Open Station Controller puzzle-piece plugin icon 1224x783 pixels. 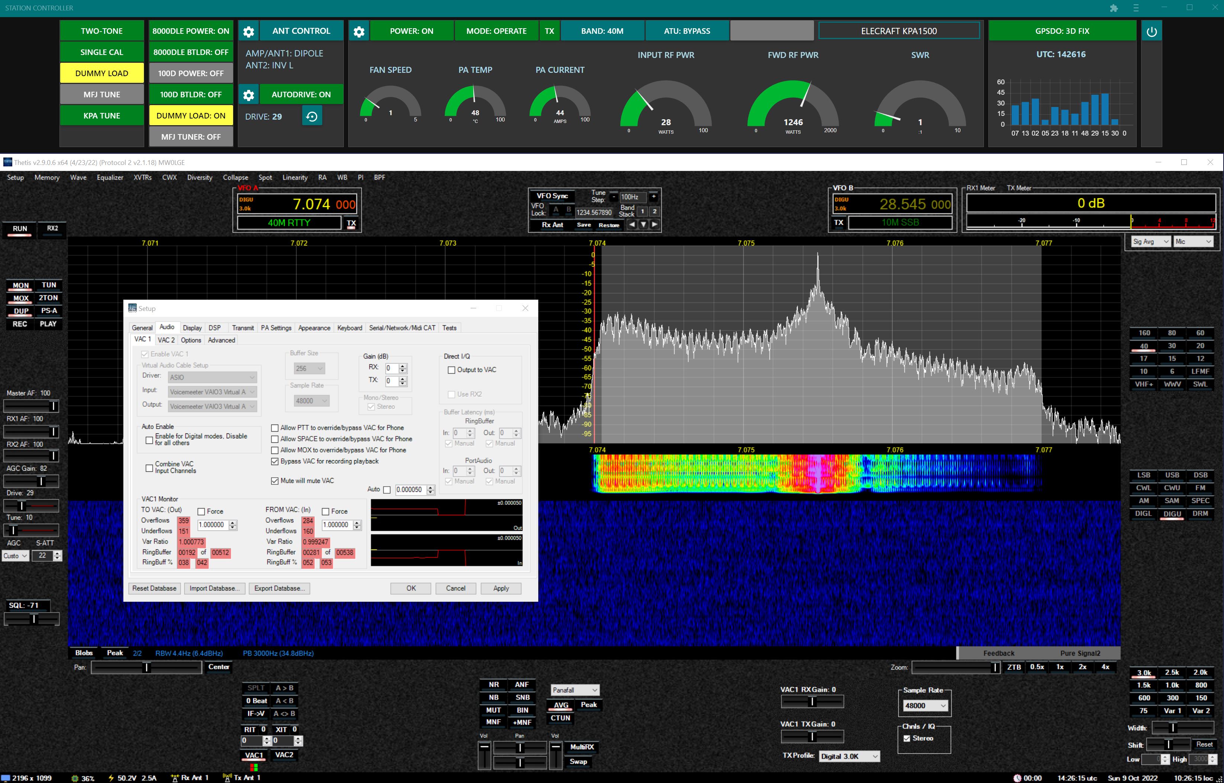(1114, 8)
